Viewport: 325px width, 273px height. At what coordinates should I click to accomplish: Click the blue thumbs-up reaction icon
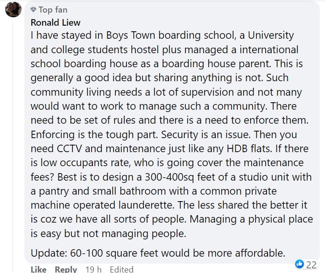(299, 264)
